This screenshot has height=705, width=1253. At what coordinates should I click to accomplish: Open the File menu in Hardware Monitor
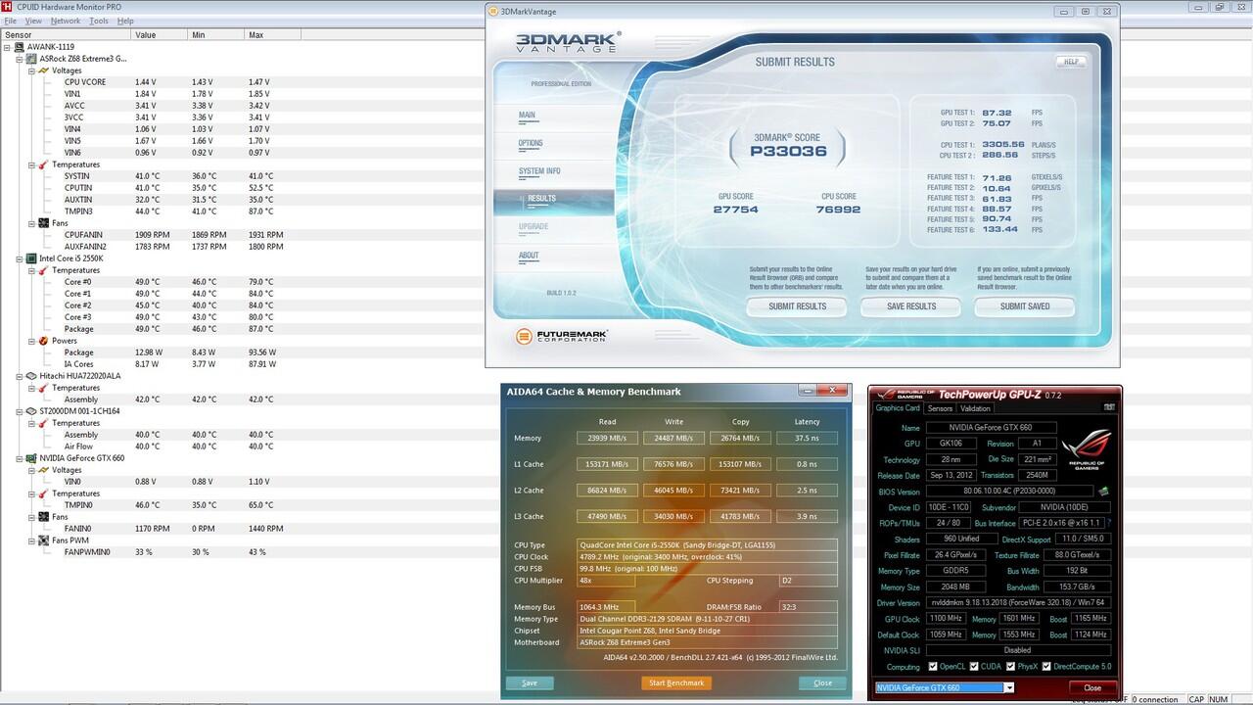coord(11,21)
